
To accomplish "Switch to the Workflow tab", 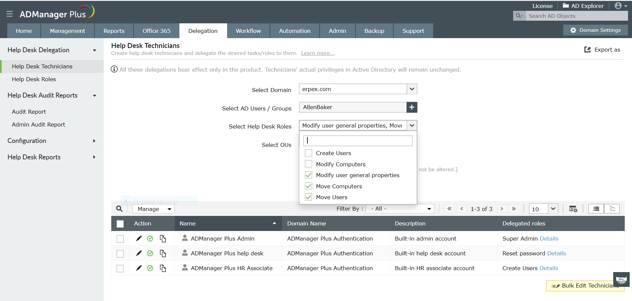I will 249,31.
